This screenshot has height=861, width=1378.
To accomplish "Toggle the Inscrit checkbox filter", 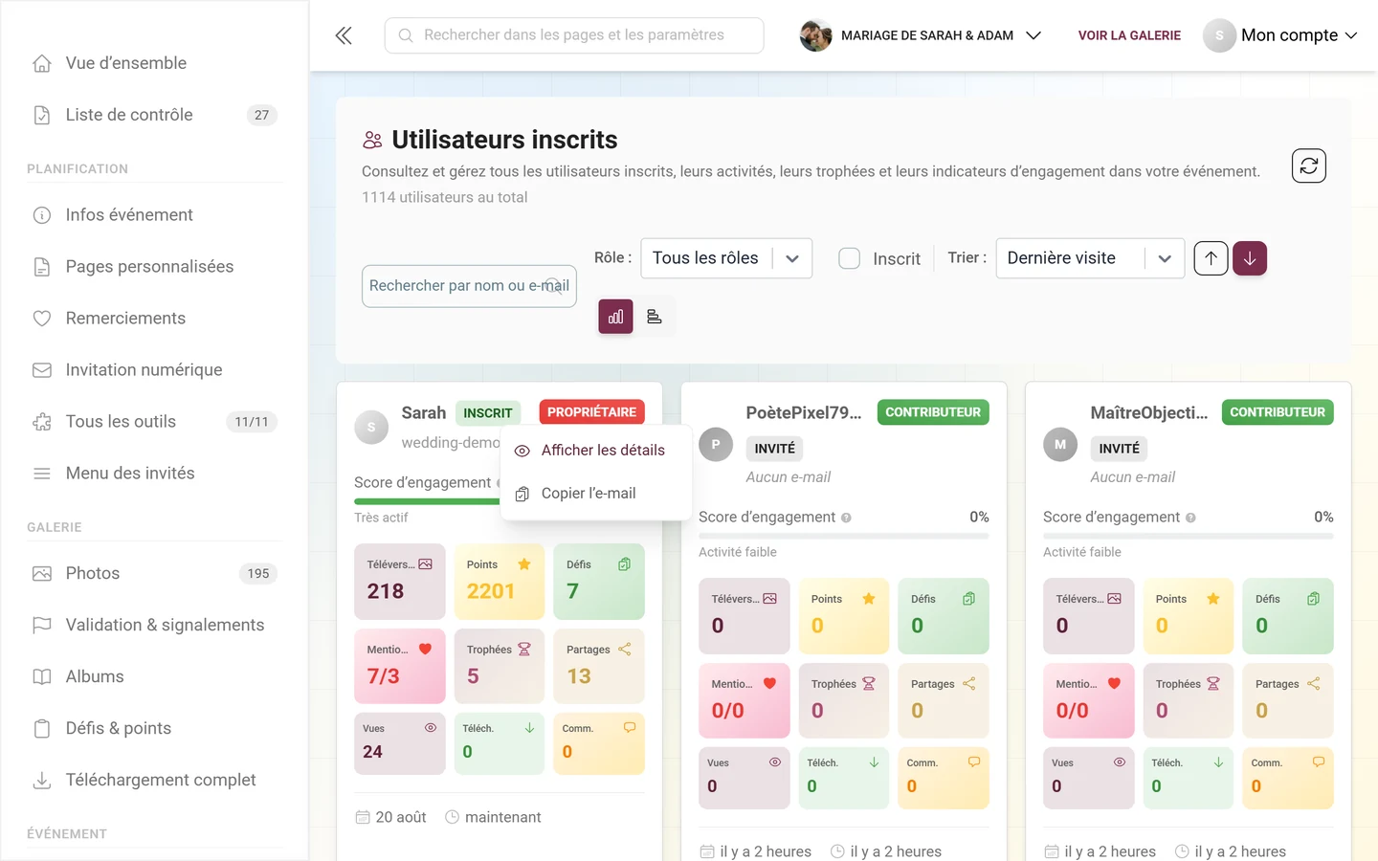I will point(849,258).
